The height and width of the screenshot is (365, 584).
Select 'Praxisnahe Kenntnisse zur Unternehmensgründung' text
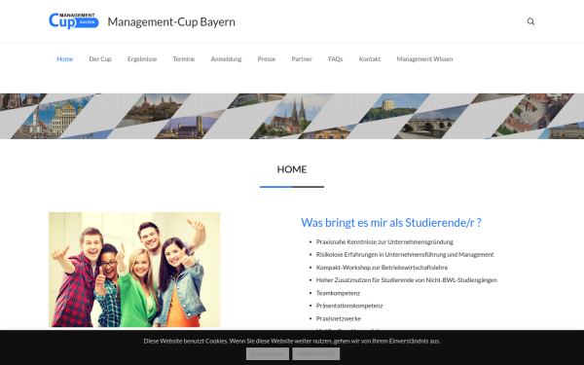click(384, 242)
